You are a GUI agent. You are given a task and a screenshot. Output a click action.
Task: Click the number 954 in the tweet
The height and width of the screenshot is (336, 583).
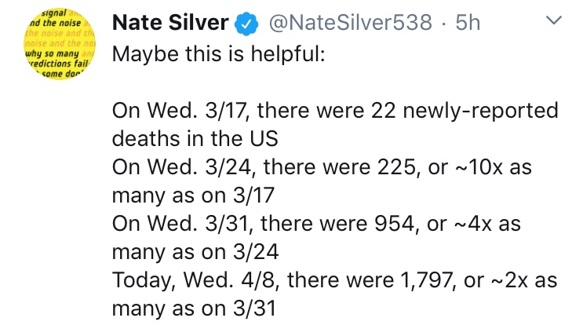[x=399, y=224]
